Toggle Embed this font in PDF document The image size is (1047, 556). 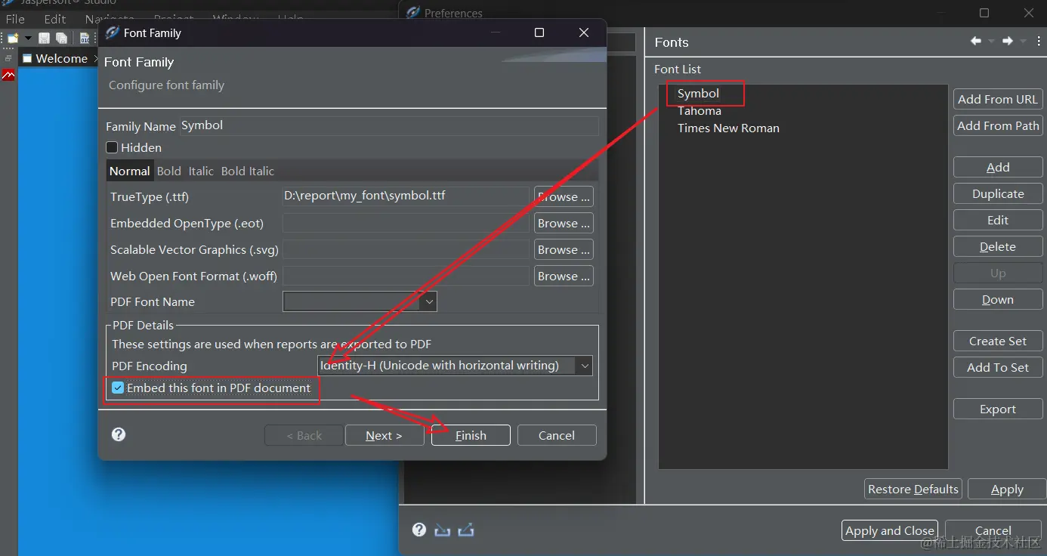[118, 388]
